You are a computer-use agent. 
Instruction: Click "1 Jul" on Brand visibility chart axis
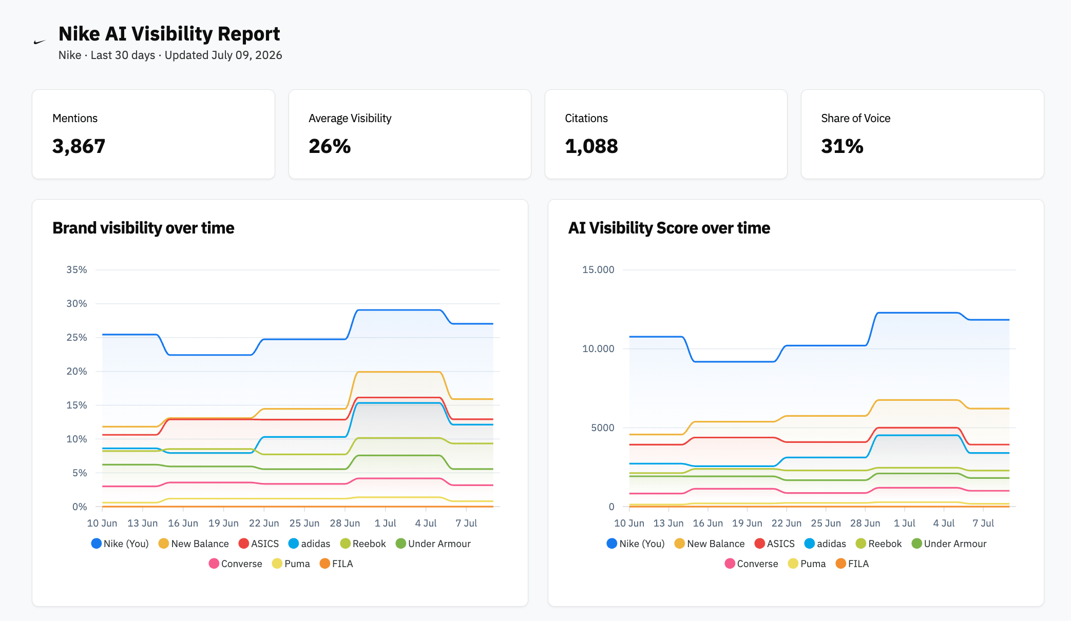point(386,523)
